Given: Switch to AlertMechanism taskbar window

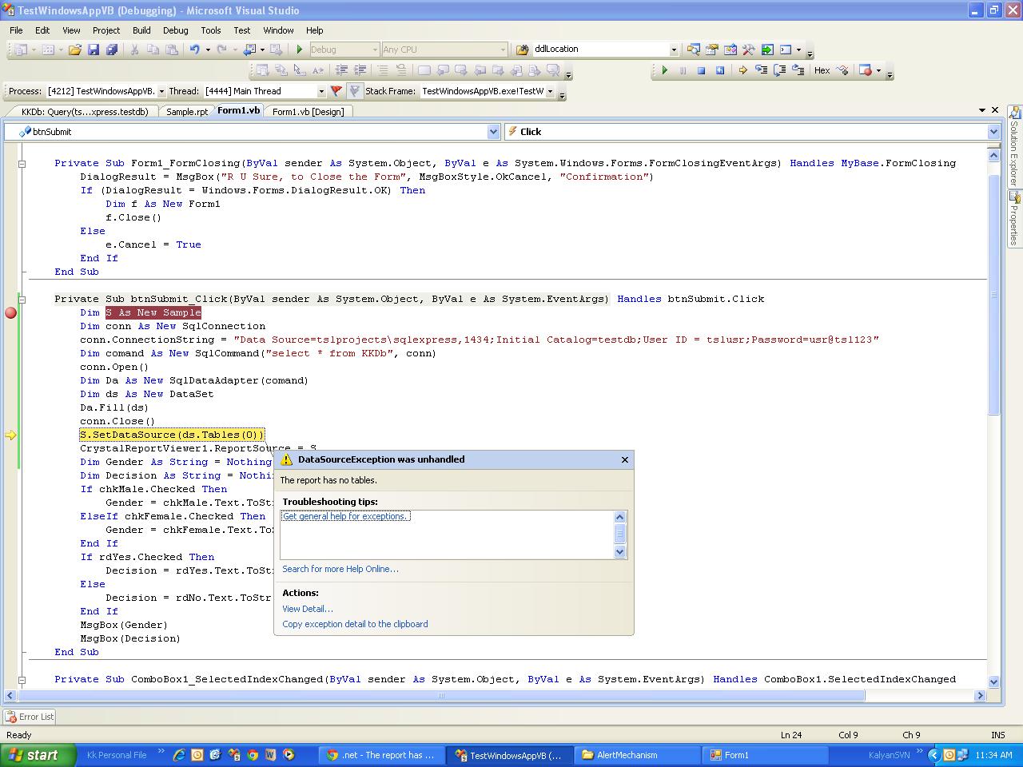Looking at the screenshot, I should coord(638,755).
